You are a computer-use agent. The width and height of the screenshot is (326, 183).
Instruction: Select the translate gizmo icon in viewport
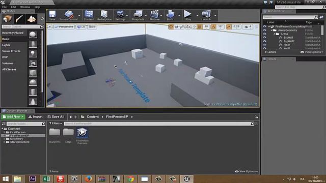pyautogui.click(x=171, y=27)
